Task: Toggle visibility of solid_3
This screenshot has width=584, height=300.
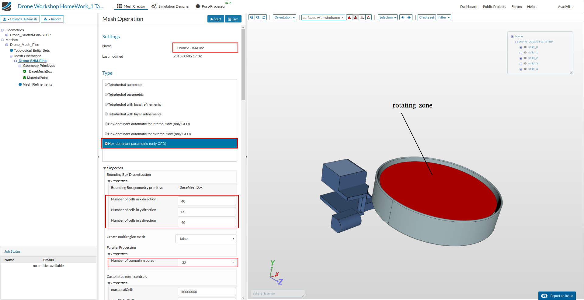Action: (x=525, y=63)
